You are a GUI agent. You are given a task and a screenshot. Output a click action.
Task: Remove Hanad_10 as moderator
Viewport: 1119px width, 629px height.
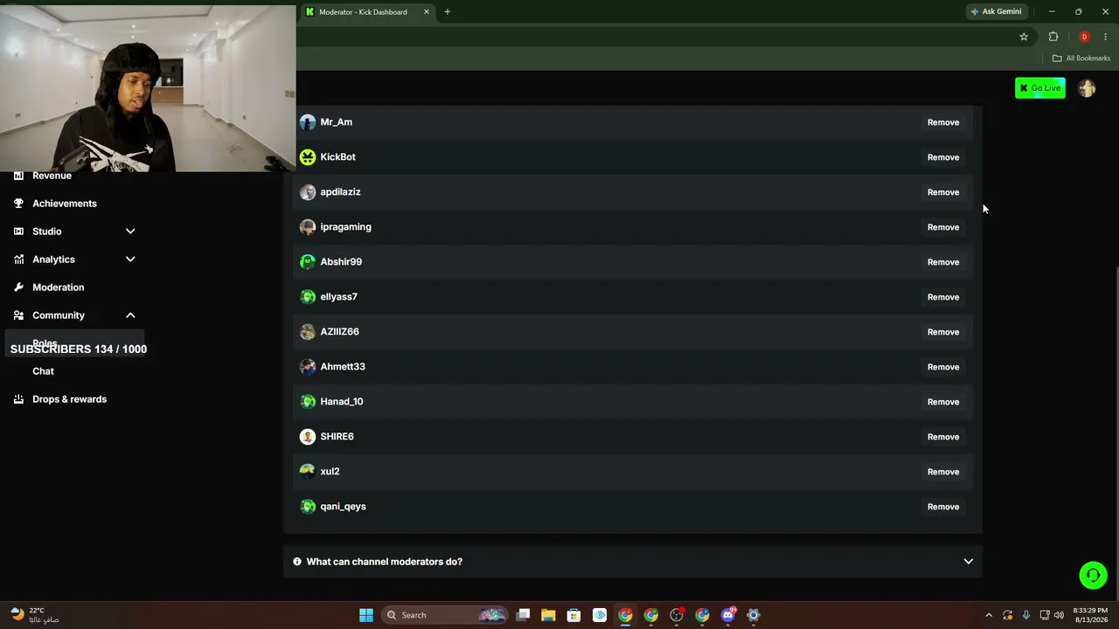[x=943, y=402]
